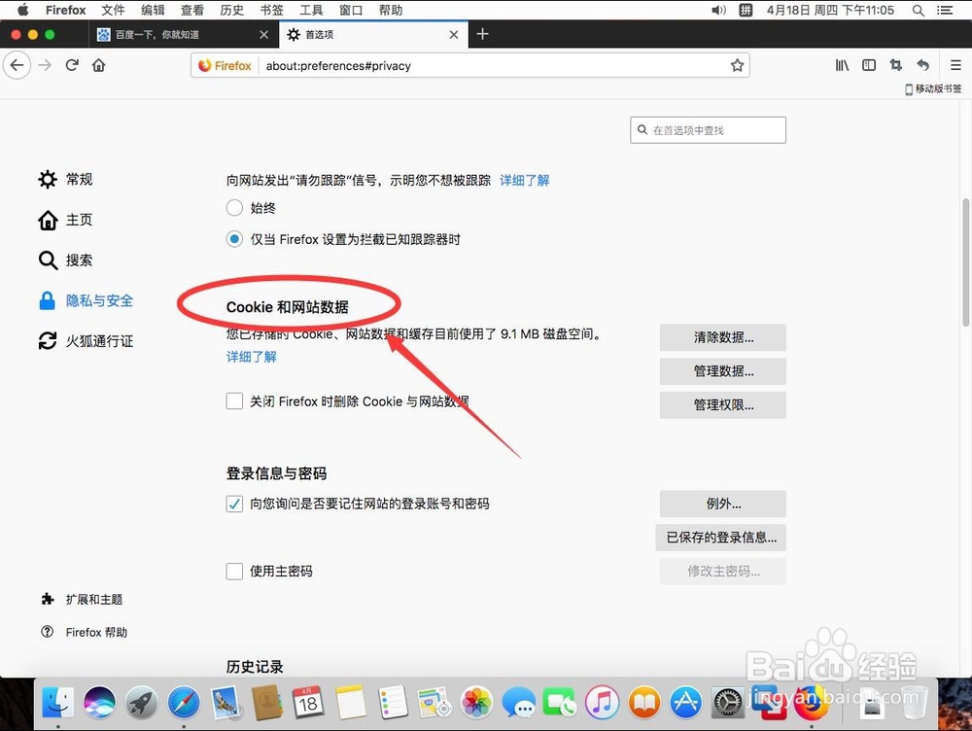Viewport: 972px width, 731px height.
Task: Launch the Firefox Screenshots crop icon
Action: (x=895, y=65)
